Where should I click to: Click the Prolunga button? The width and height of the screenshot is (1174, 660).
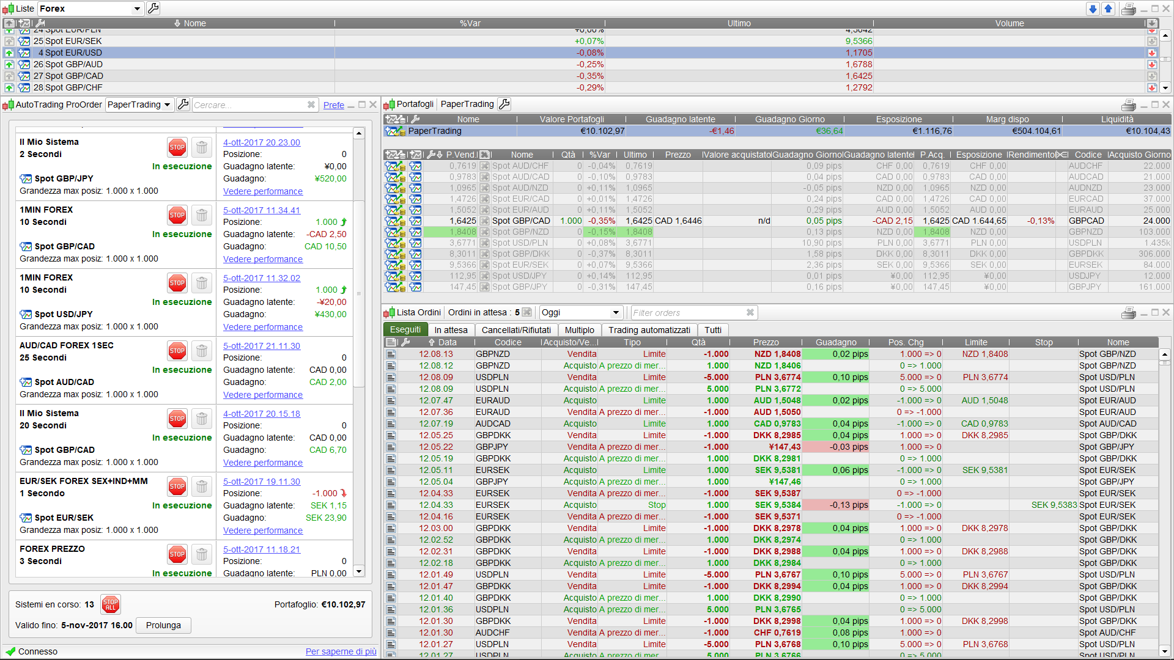[x=163, y=625]
